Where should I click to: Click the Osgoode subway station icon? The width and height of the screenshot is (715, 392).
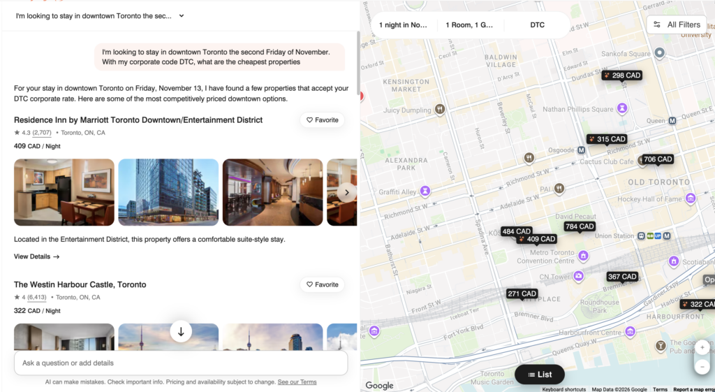coord(581,150)
